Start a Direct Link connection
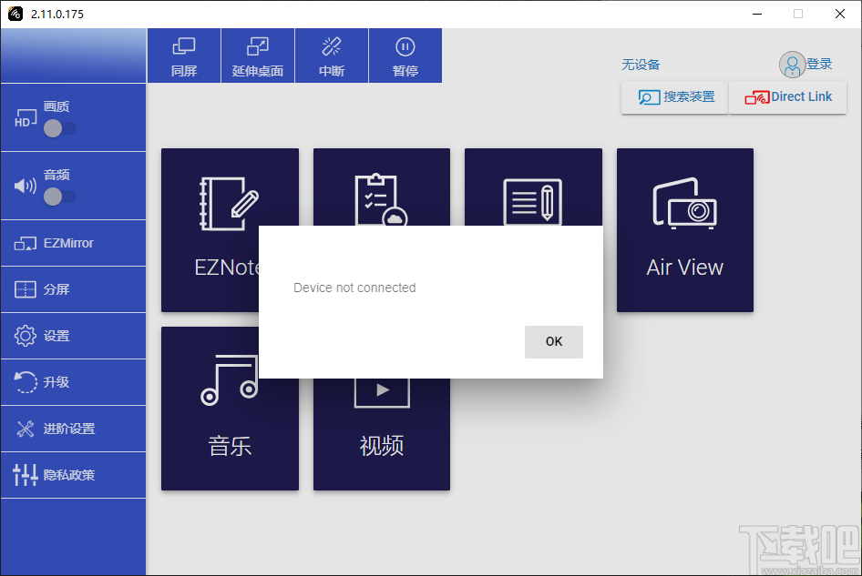The width and height of the screenshot is (862, 576). (x=787, y=97)
